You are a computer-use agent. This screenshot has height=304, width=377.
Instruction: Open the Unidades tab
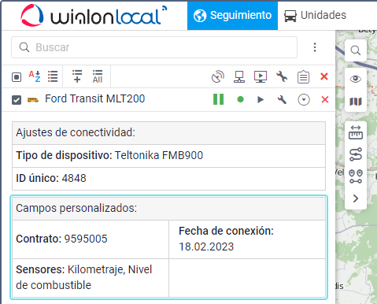pos(315,15)
